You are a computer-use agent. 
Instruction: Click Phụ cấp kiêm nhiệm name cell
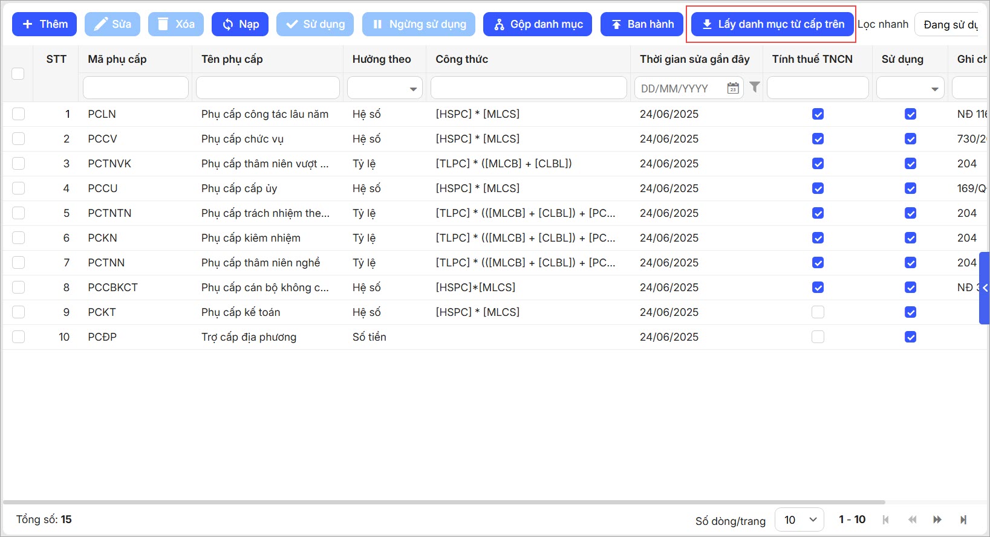[251, 238]
